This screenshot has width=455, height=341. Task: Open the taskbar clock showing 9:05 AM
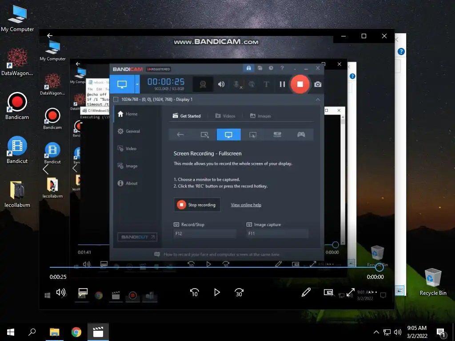(x=417, y=332)
